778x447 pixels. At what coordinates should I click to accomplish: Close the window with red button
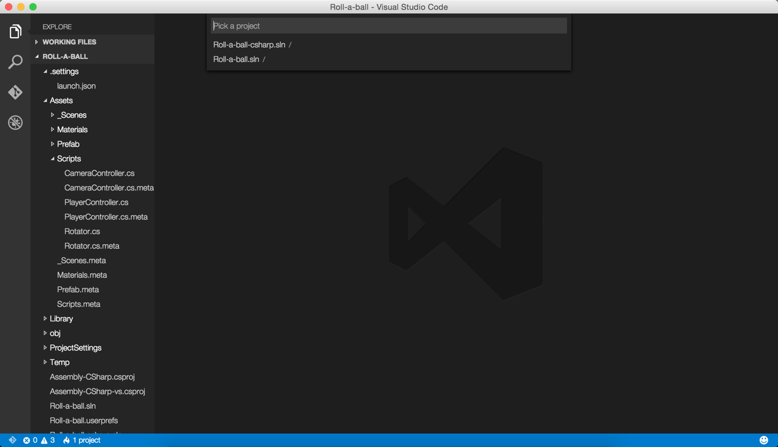tap(9, 7)
